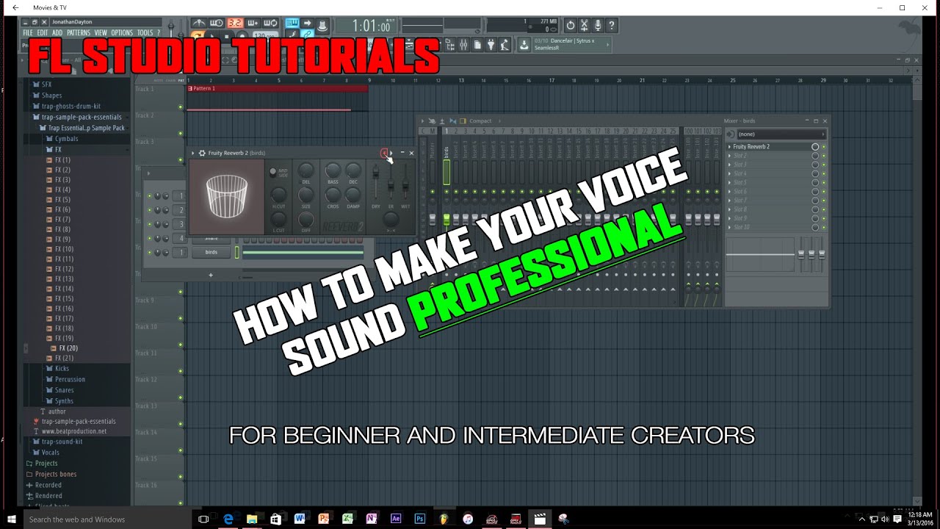Toggle Fruity Reeverb 2 slot enable LED in mixer

click(x=823, y=147)
